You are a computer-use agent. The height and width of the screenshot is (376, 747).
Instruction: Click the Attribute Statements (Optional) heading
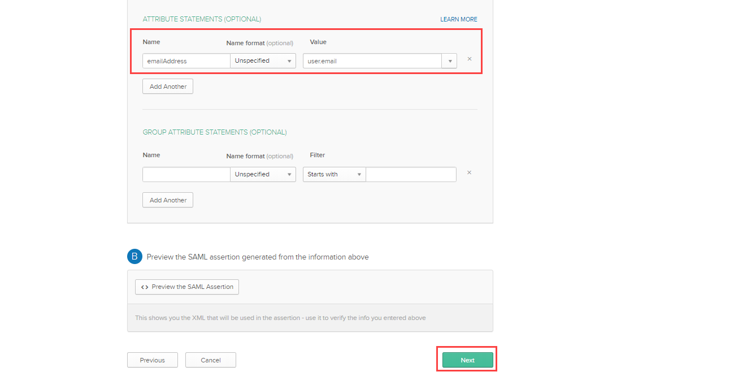pos(202,19)
